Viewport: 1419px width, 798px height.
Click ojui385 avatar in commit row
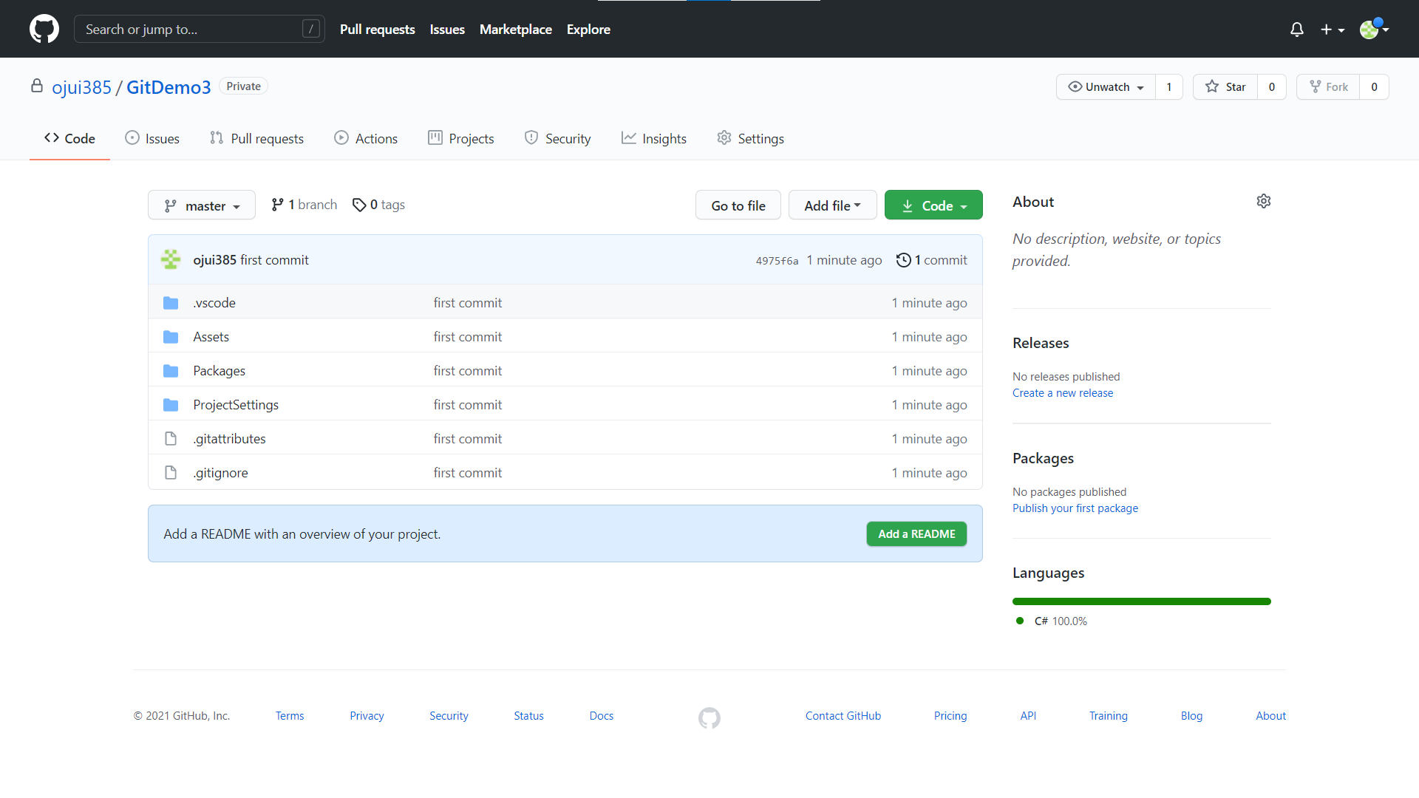(x=171, y=259)
